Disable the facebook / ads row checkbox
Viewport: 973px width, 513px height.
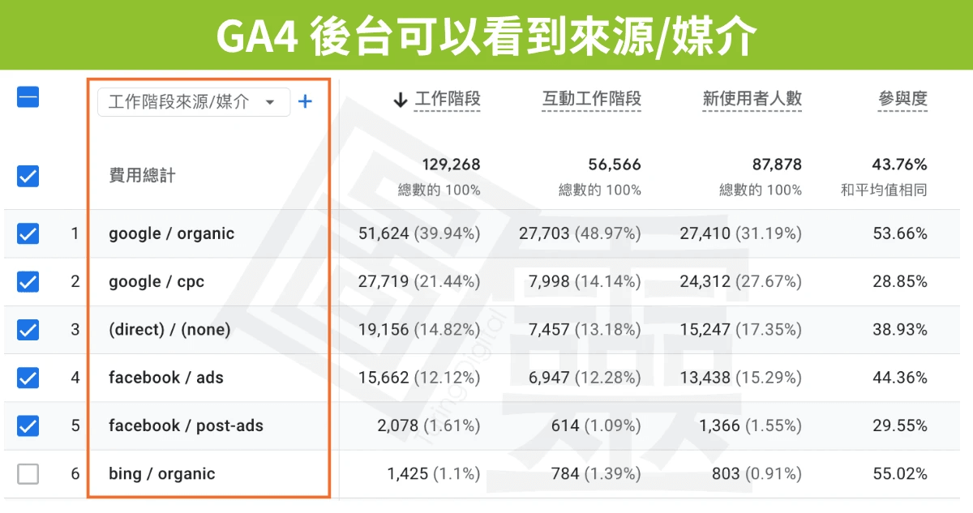coord(28,377)
